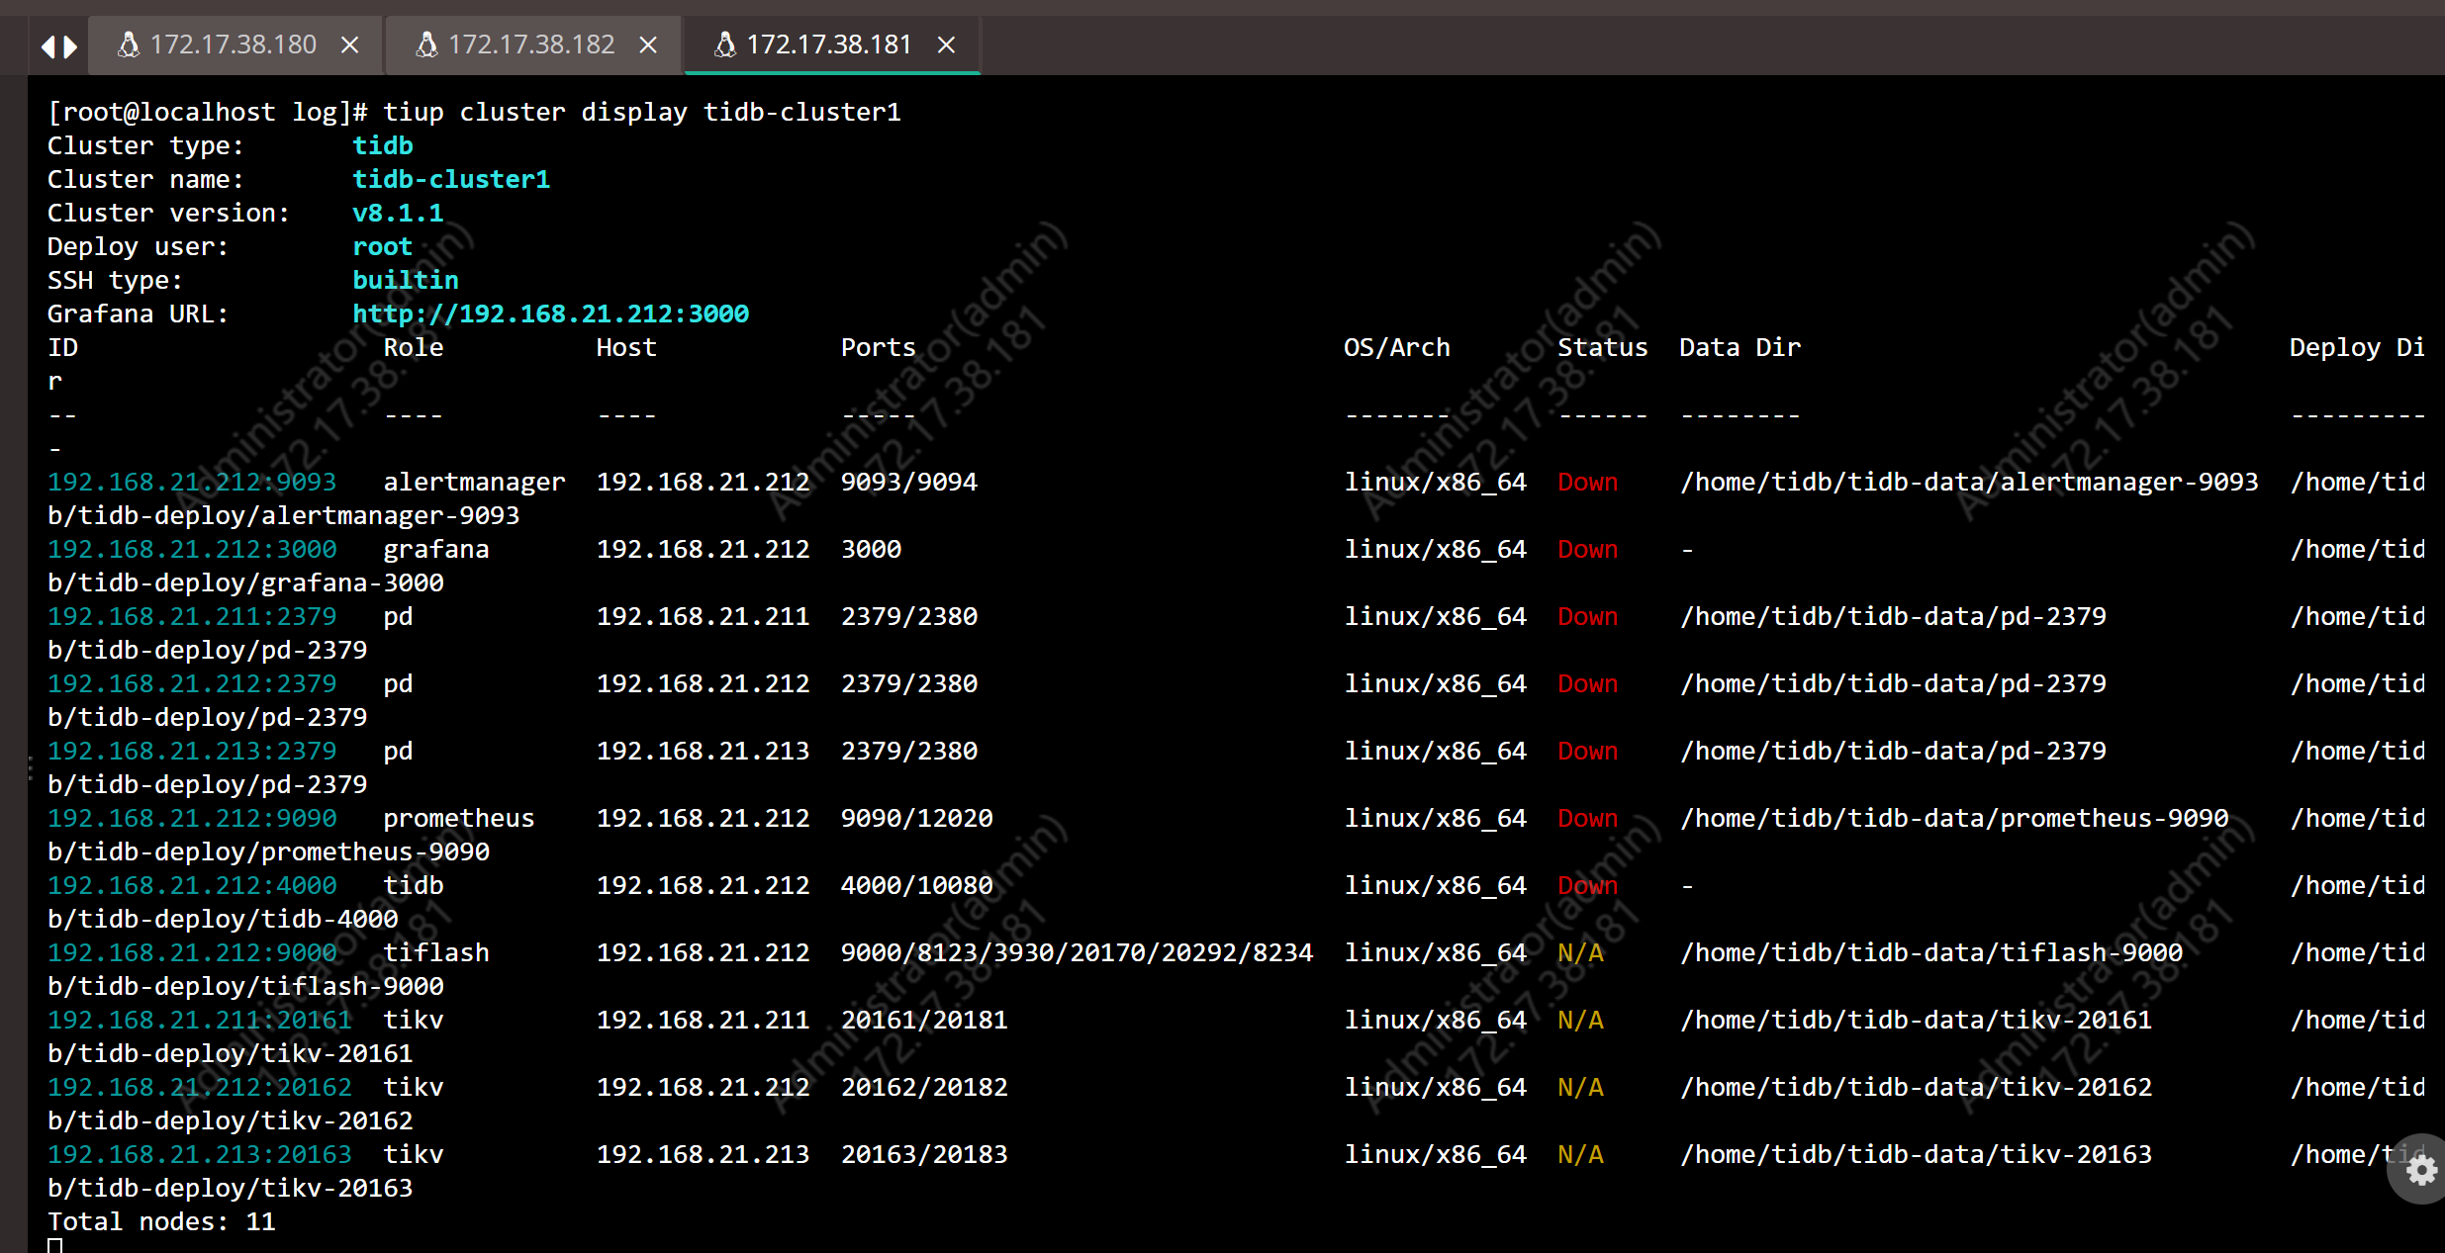
Task: Click node ID 192.168.21.211:20161
Action: click(200, 1020)
